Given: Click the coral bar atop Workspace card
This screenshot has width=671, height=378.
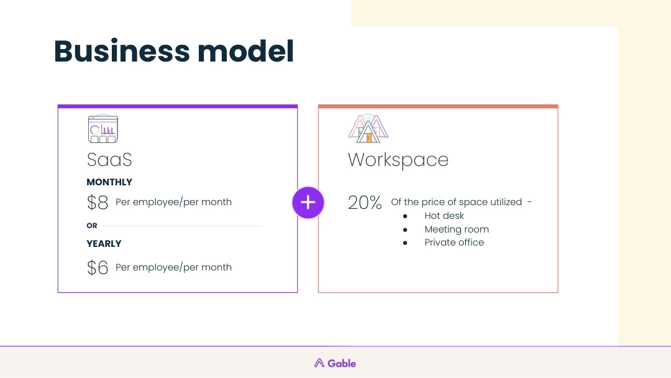Looking at the screenshot, I should pos(438,106).
